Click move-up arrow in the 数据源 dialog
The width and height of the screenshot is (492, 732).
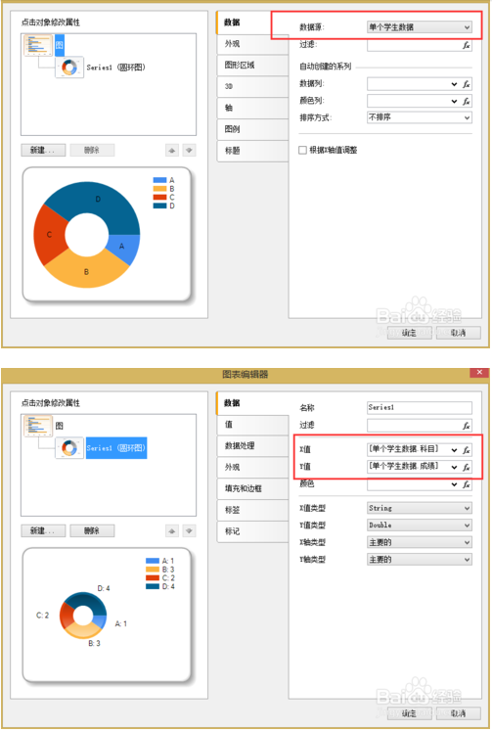coord(172,151)
